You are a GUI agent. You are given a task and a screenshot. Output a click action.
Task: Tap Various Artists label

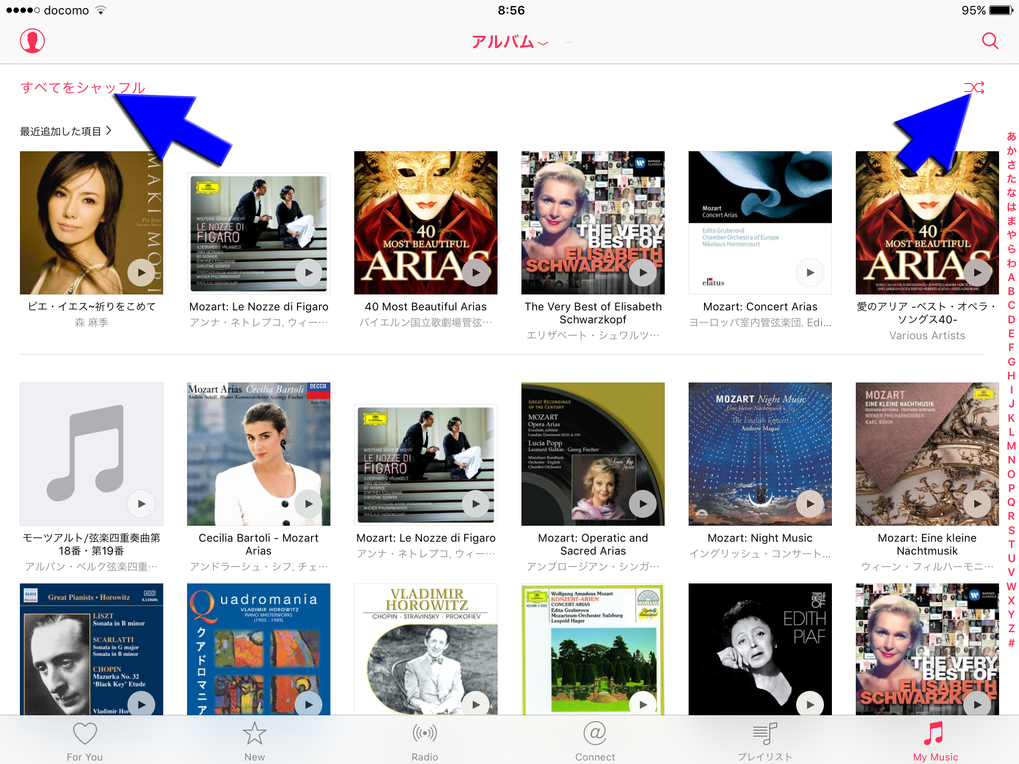tap(927, 336)
